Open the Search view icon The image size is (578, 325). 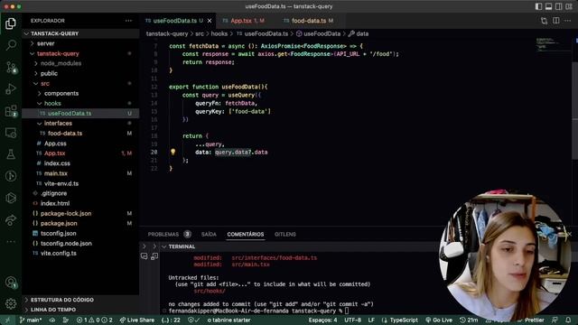coord(11,45)
